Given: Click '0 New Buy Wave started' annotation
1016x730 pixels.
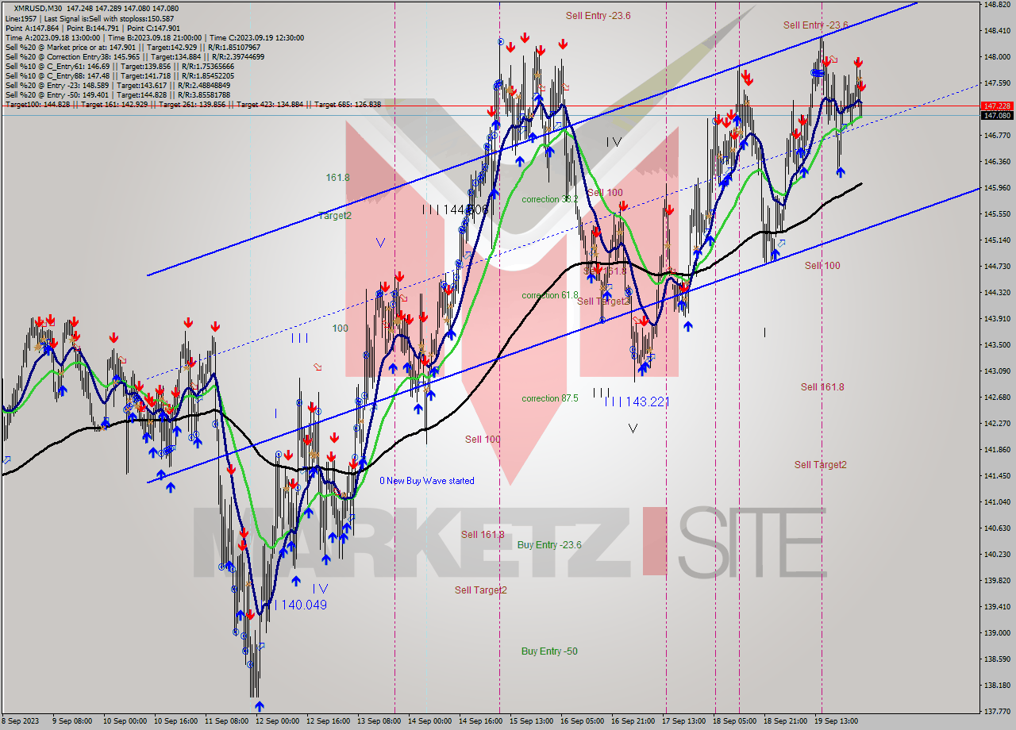Looking at the screenshot, I should tap(427, 481).
